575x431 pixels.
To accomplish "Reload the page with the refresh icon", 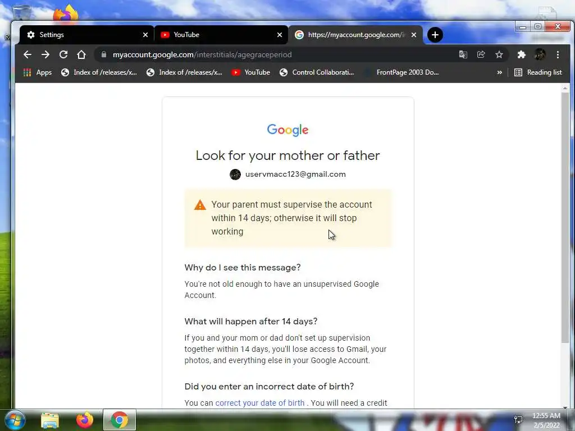I will [x=63, y=54].
